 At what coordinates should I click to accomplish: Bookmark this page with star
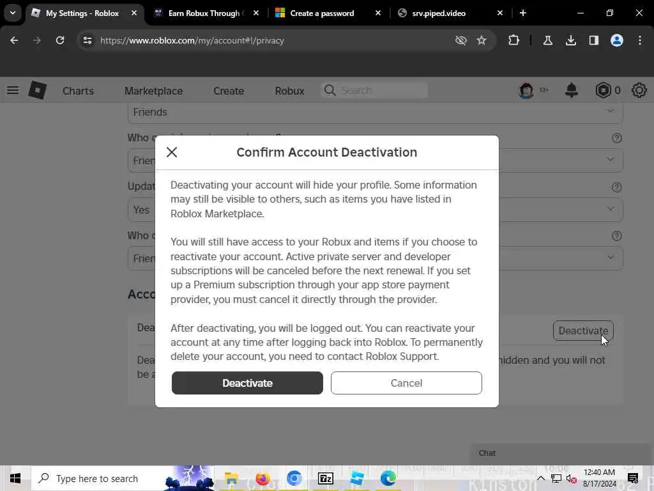pyautogui.click(x=482, y=40)
